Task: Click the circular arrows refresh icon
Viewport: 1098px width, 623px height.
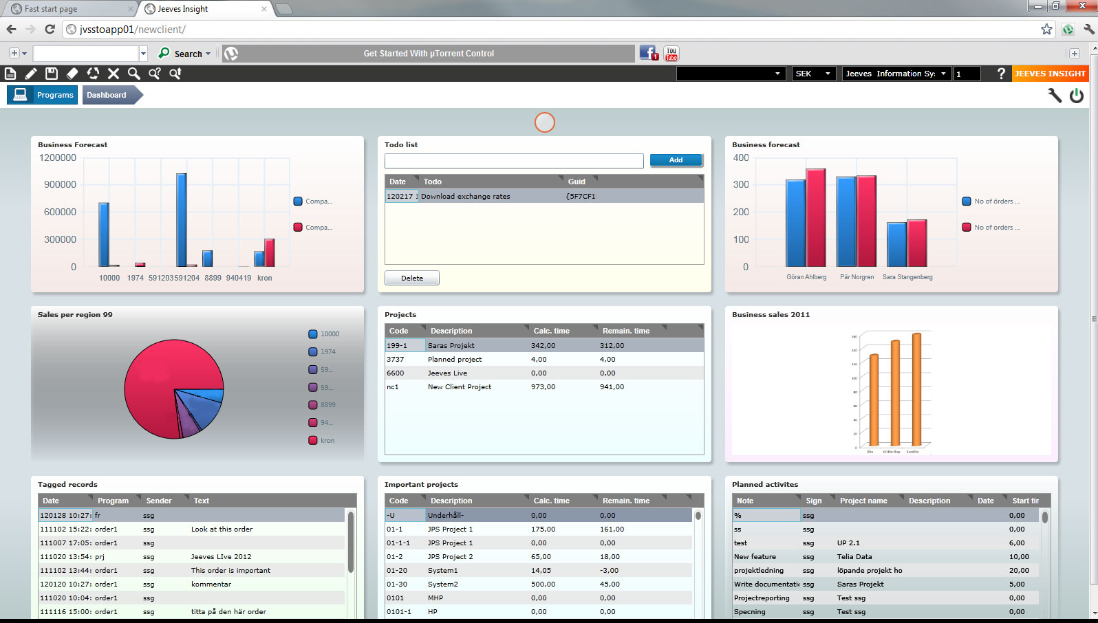Action: [x=93, y=74]
